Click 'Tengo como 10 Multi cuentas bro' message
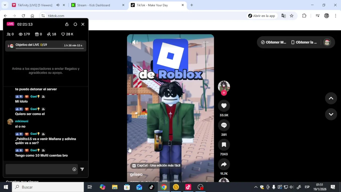 click(x=41, y=155)
